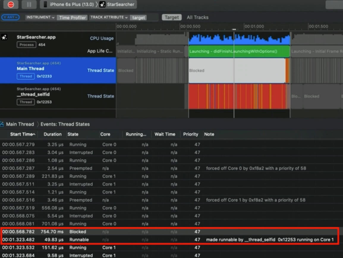Click the StarSearcher target icon in toolbar

pyautogui.click(x=102, y=4)
